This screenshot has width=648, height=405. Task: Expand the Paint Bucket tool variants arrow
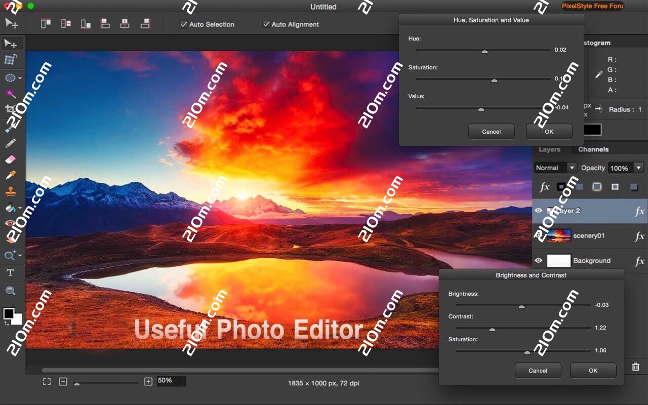20,208
